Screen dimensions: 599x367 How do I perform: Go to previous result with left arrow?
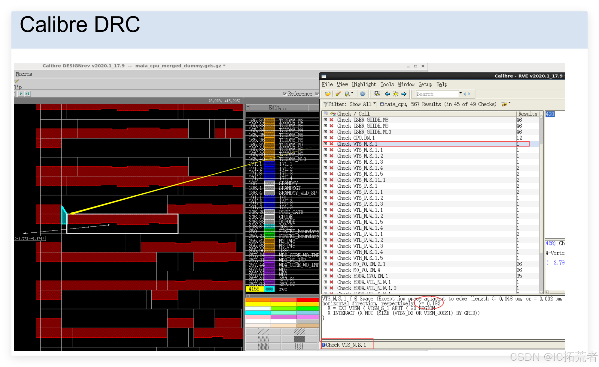click(387, 94)
